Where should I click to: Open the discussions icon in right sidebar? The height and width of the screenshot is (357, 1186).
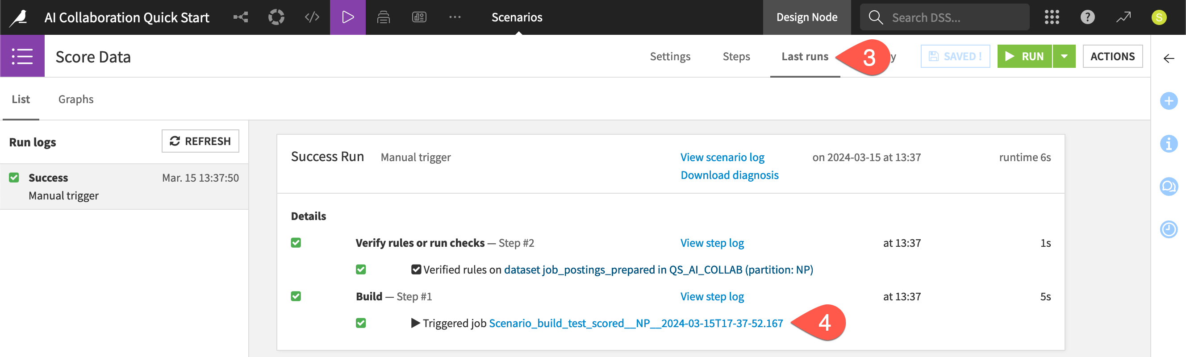[x=1168, y=187]
